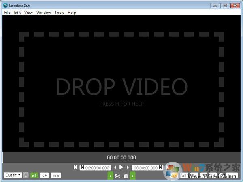Image resolution: width=243 pixels, height=182 pixels.
Task: Open the File menu
Action: 7,13
